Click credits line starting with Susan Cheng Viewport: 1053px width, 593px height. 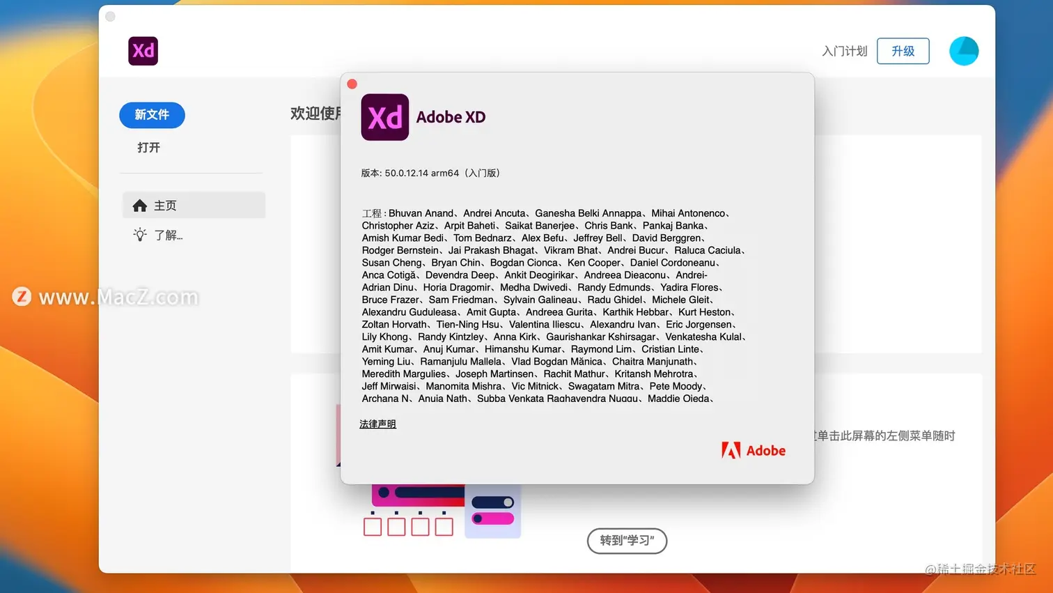coord(541,263)
